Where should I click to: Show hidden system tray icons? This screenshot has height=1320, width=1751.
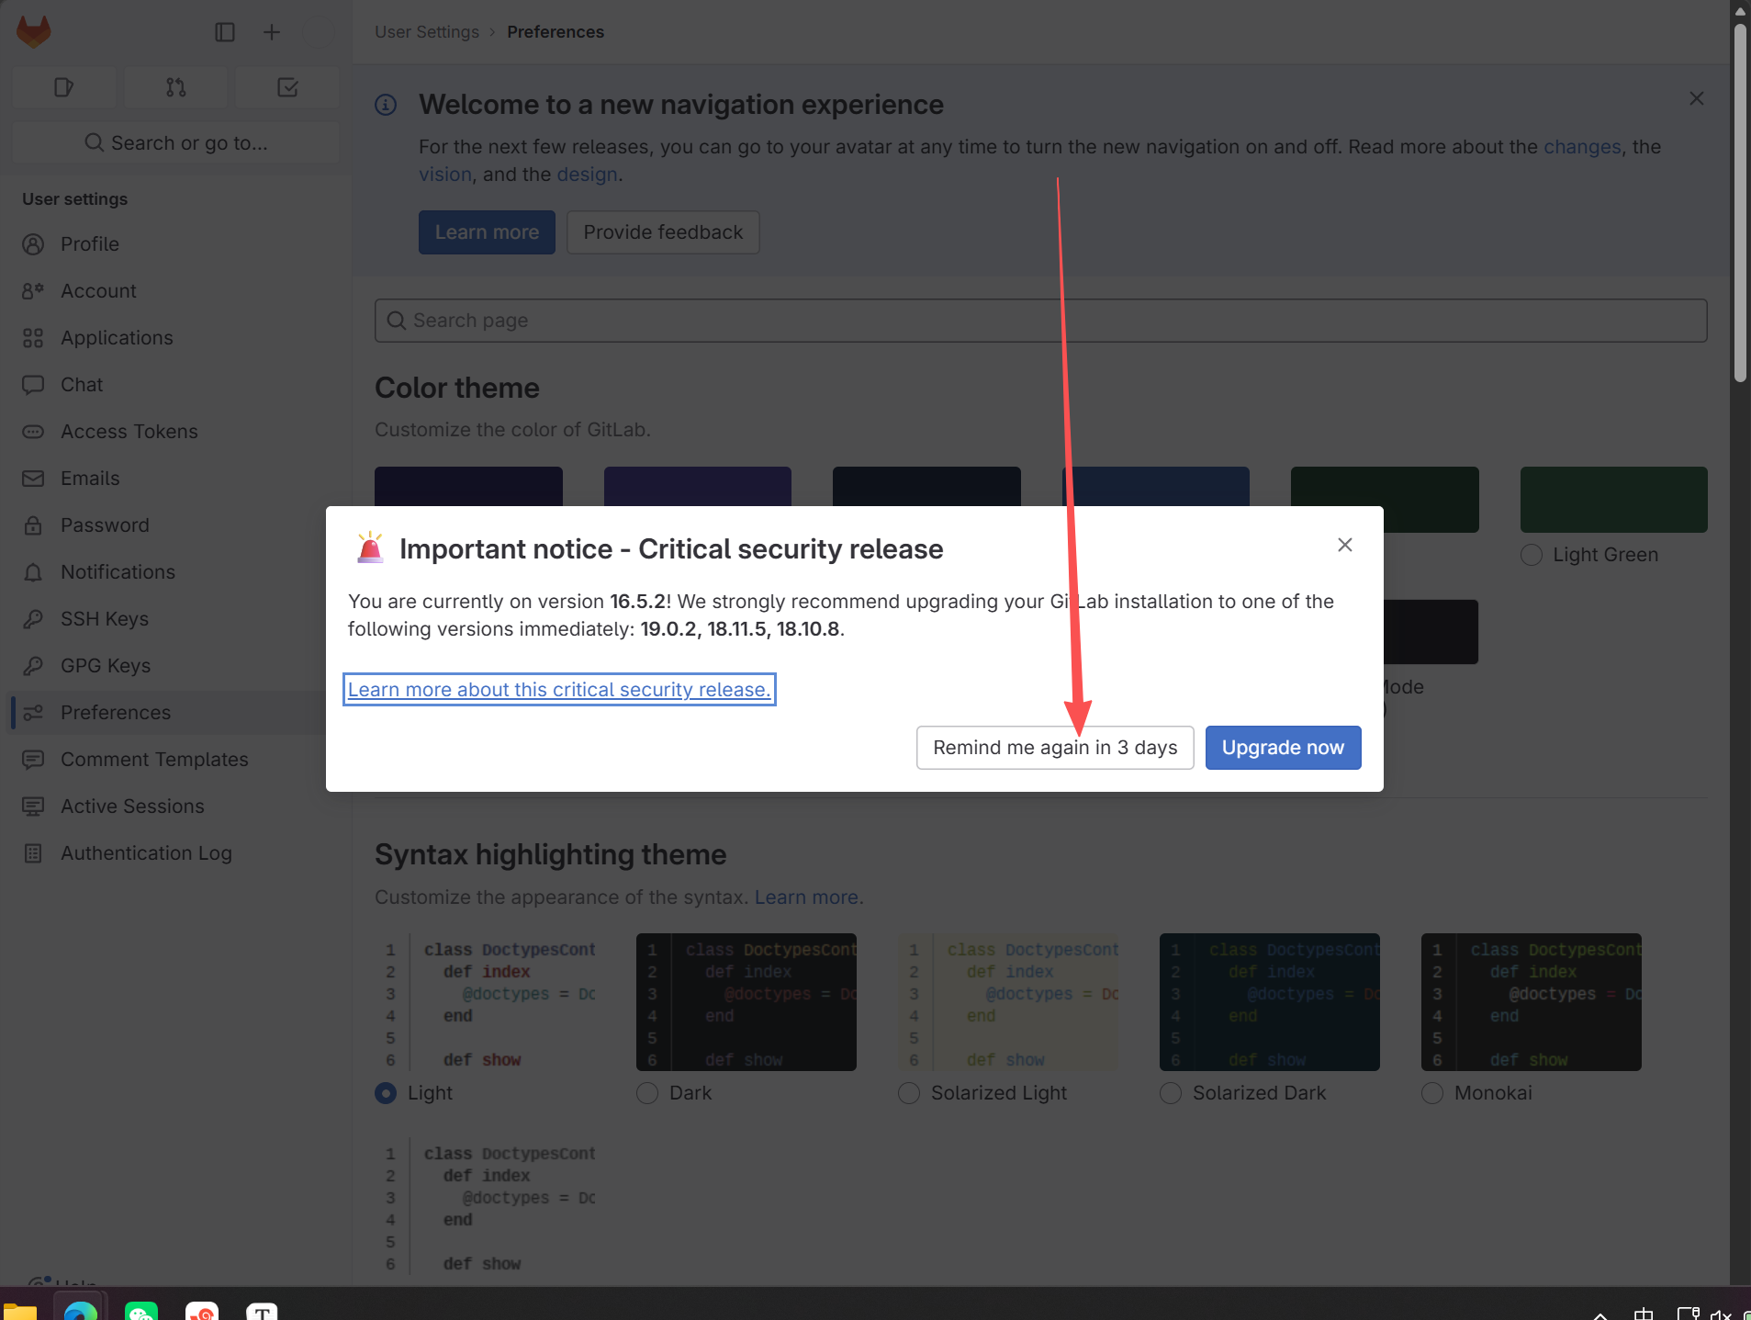(1600, 1314)
